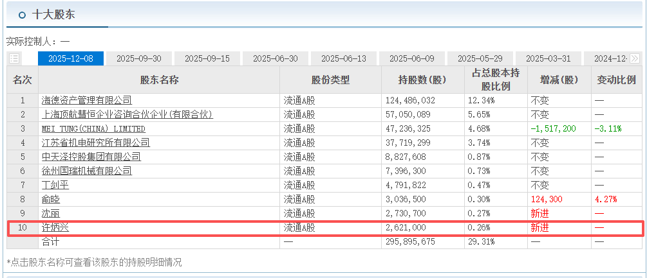Click the 4.27% change ratio
This screenshot has height=278, width=647.
(606, 199)
